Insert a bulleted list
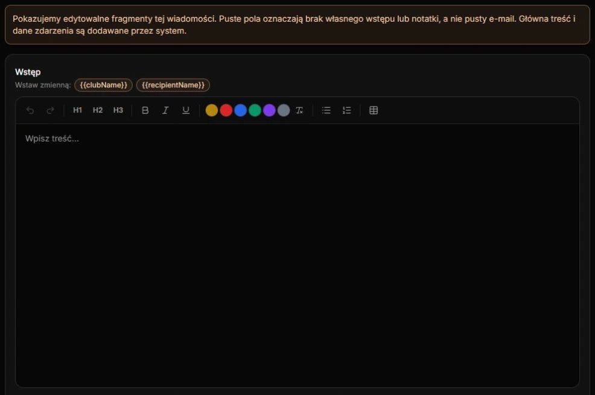The width and height of the screenshot is (595, 395). pyautogui.click(x=326, y=110)
